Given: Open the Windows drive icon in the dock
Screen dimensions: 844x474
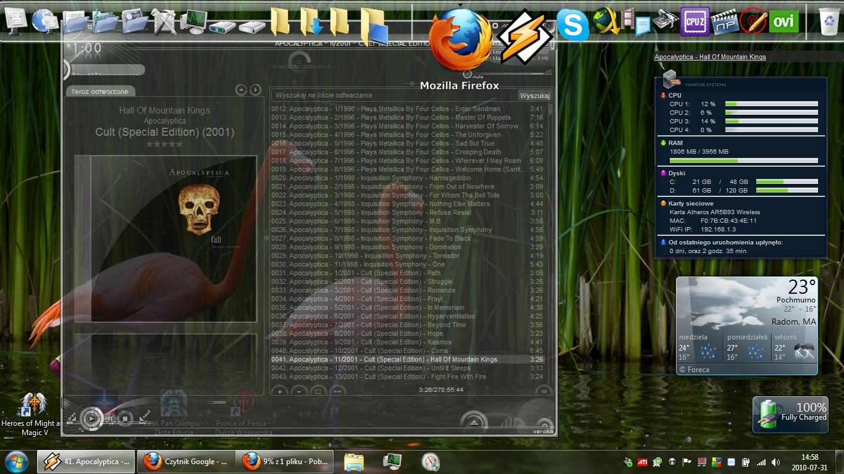Looking at the screenshot, I should tap(222, 26).
